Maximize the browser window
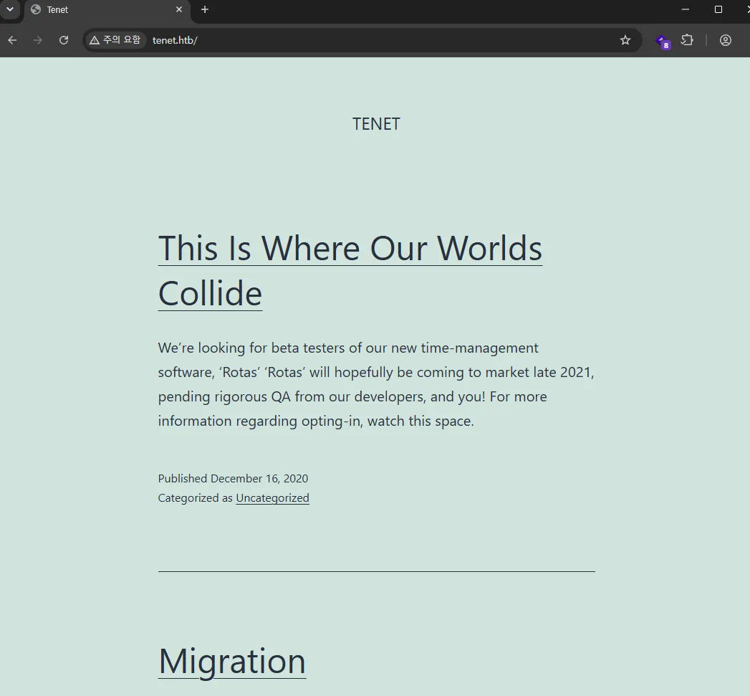 [x=718, y=9]
